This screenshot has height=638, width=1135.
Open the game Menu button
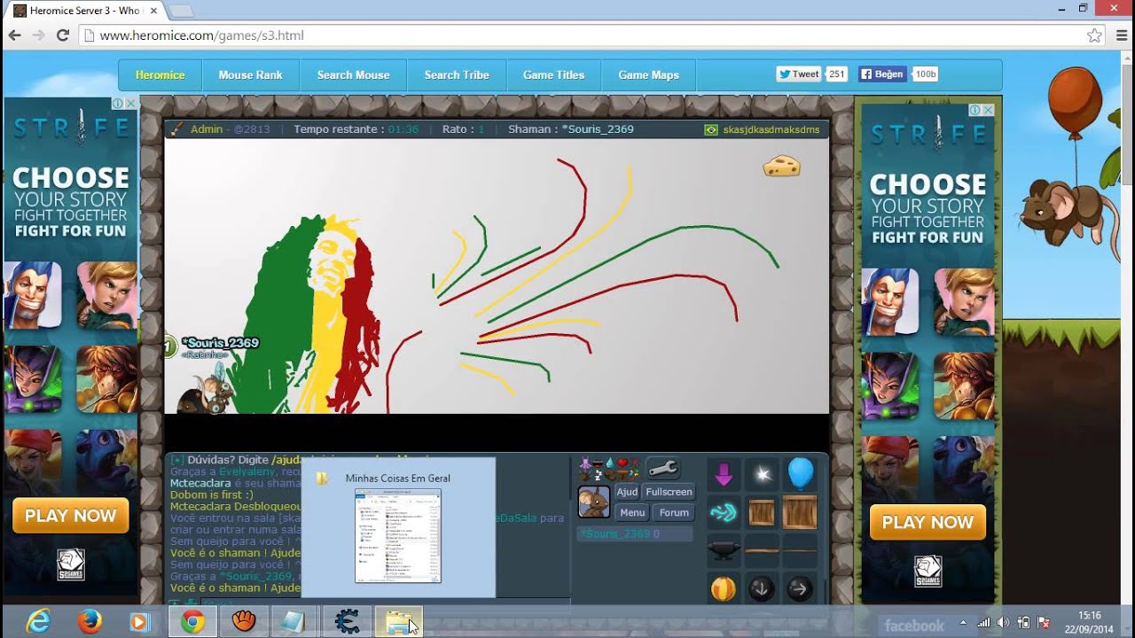tap(632, 512)
